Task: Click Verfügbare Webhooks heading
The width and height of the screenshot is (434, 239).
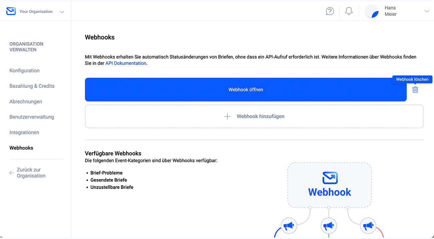Action: click(113, 154)
